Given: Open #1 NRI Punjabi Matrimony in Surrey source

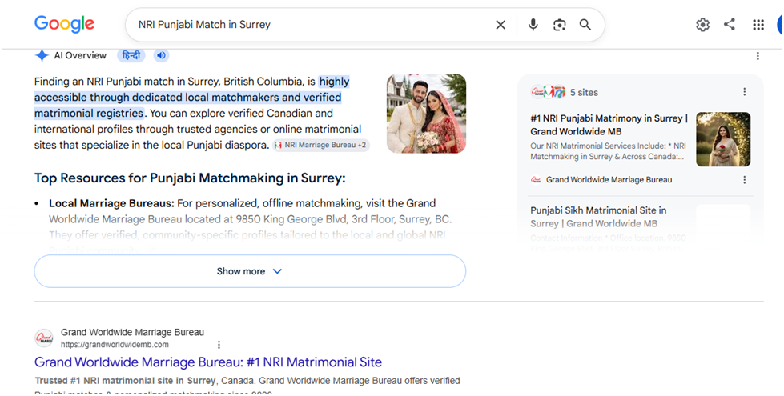Looking at the screenshot, I should click(609, 125).
